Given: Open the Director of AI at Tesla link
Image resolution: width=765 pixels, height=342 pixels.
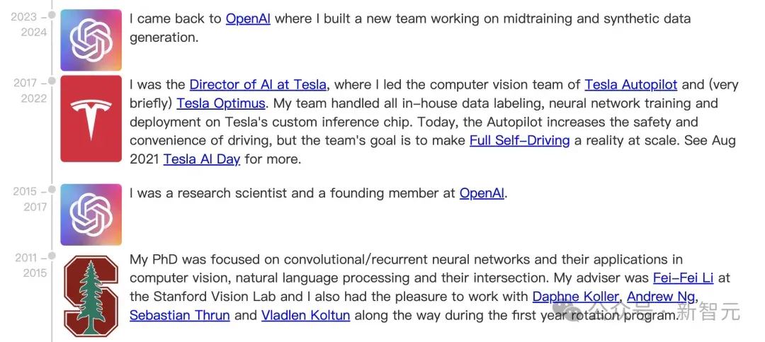Looking at the screenshot, I should (258, 85).
